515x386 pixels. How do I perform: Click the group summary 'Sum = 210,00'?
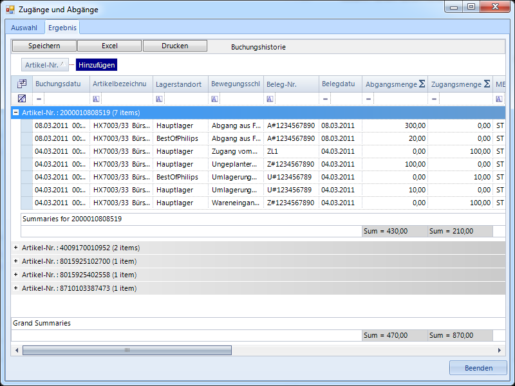(460, 231)
